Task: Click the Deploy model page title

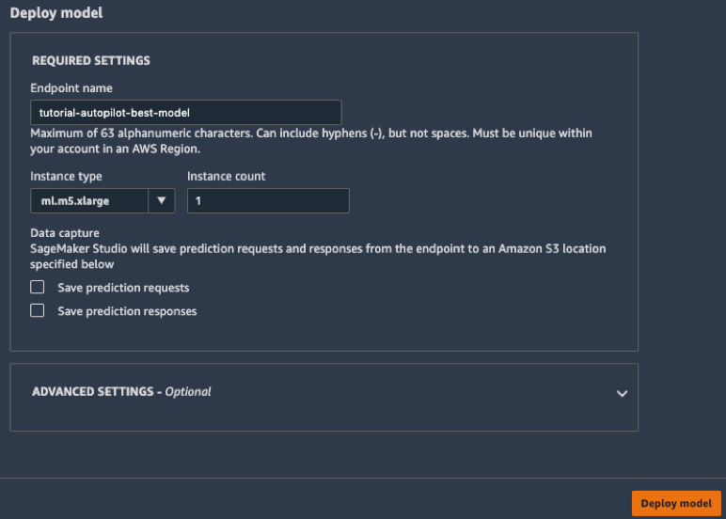Action: (56, 13)
